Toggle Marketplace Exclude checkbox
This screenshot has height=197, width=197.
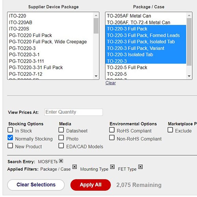(x=170, y=130)
